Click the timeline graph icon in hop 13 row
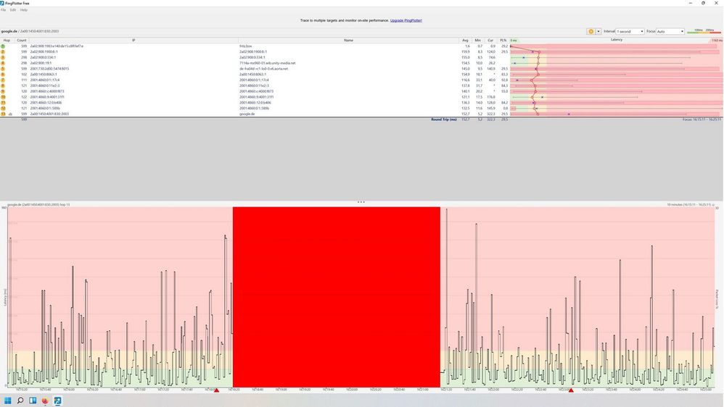 pyautogui.click(x=10, y=114)
